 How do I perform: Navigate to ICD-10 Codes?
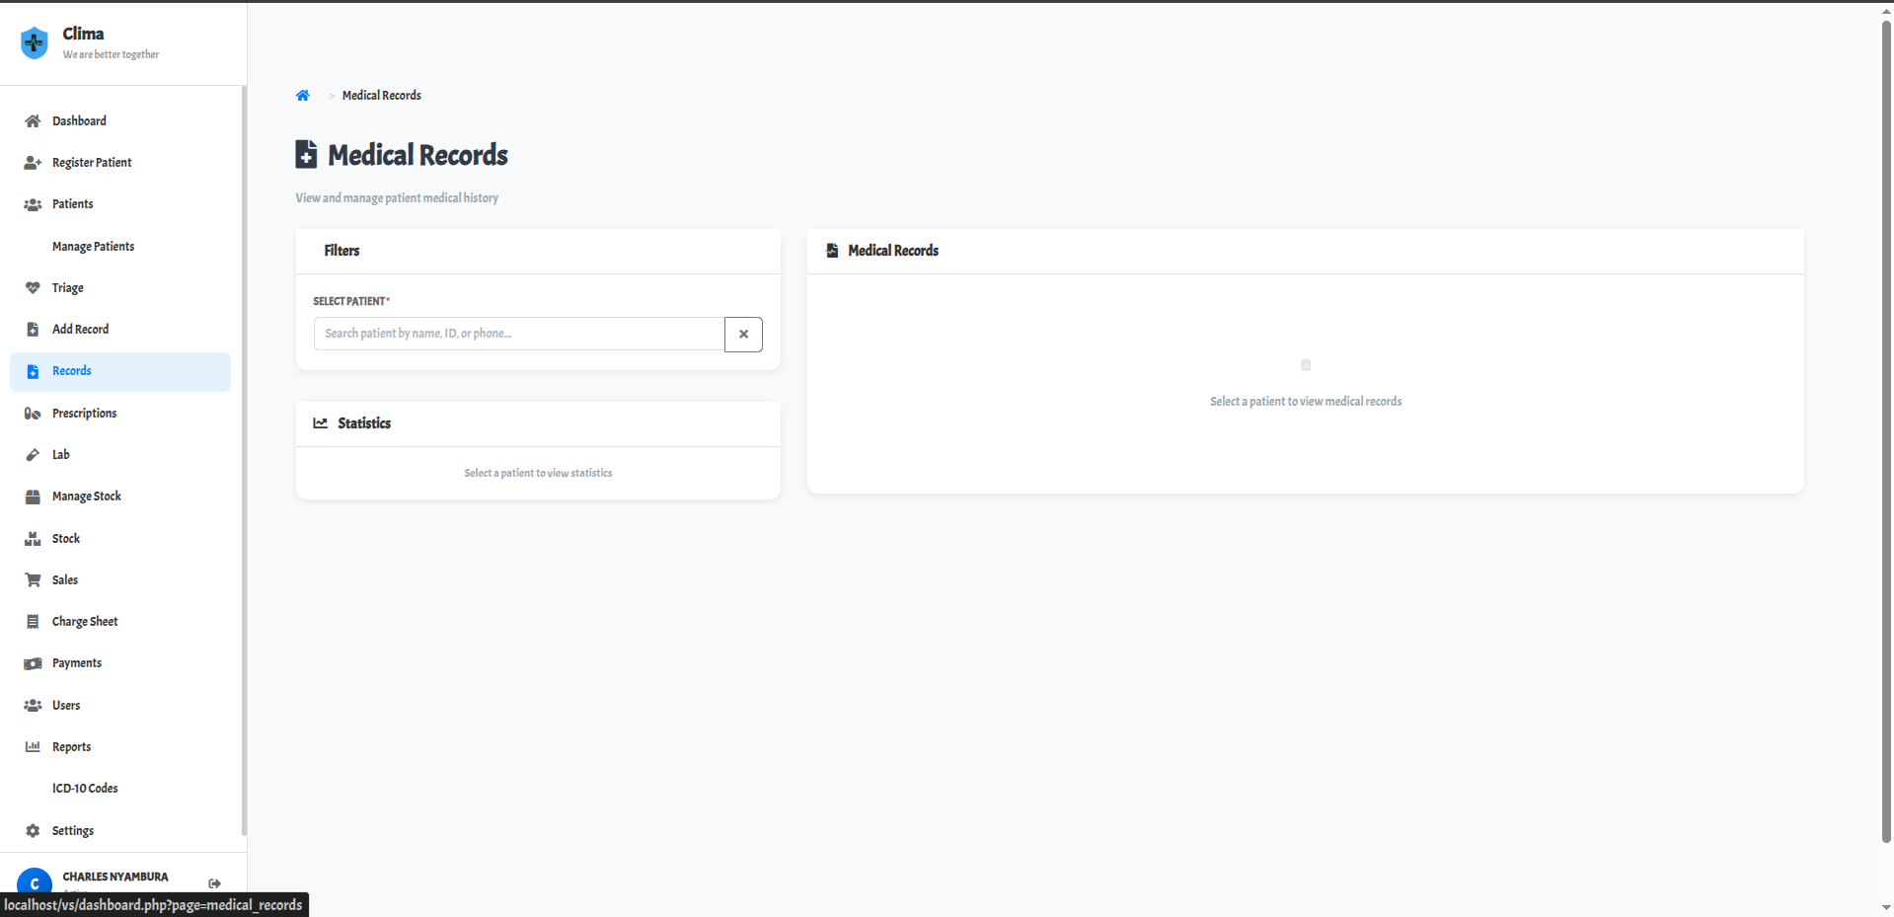120,789
